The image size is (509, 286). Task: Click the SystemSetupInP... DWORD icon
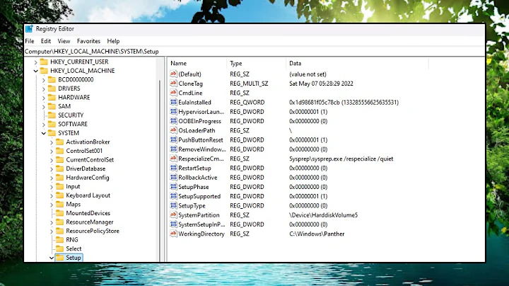point(173,224)
